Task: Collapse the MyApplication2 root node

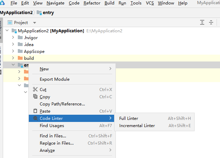Action: coord(7,30)
